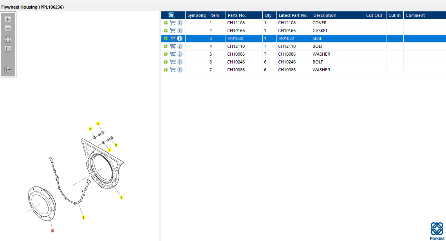Add SEAL T401032 to cart

(x=173, y=38)
